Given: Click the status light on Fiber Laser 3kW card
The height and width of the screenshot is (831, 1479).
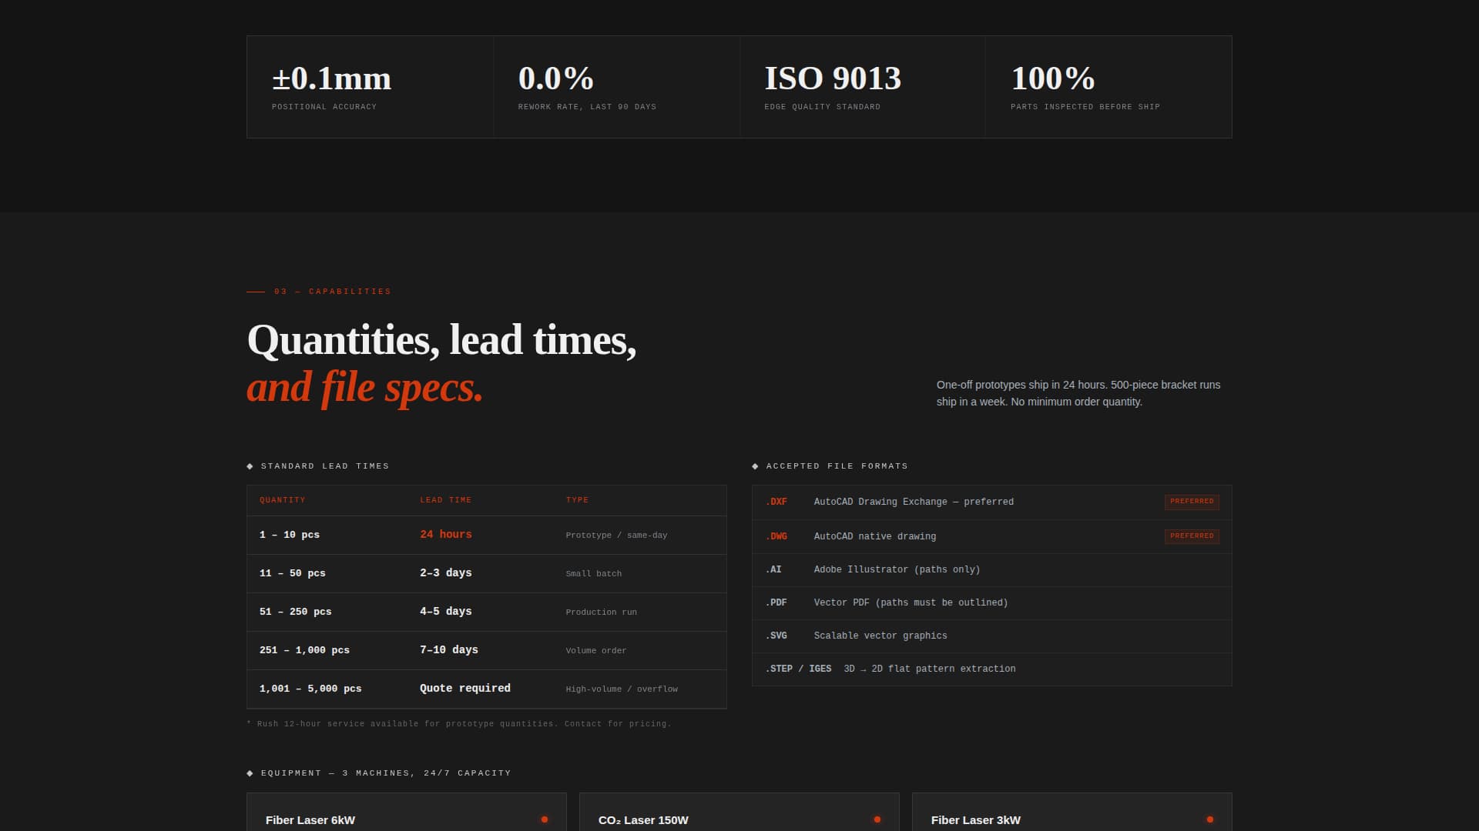Looking at the screenshot, I should (x=1210, y=819).
